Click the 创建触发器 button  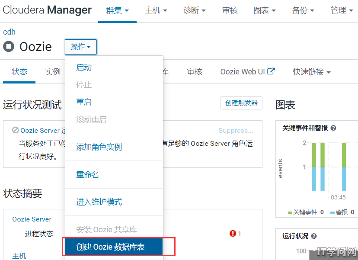[241, 103]
